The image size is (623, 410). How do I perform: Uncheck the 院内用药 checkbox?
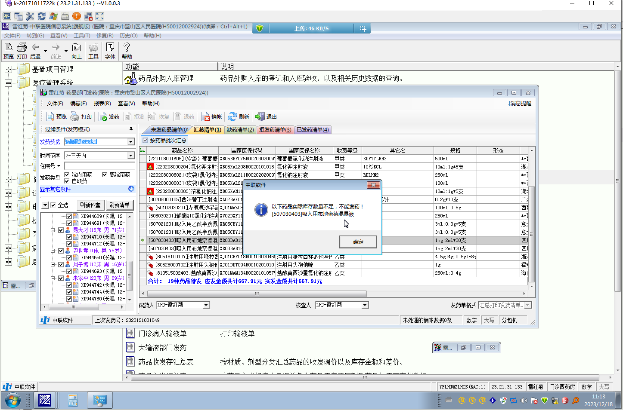pos(67,174)
